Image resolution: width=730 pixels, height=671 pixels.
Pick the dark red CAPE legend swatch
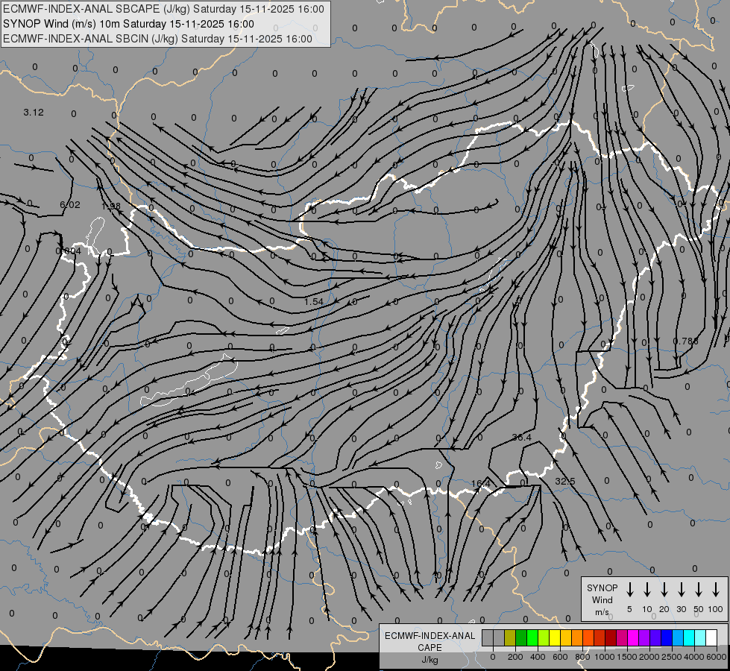click(611, 637)
